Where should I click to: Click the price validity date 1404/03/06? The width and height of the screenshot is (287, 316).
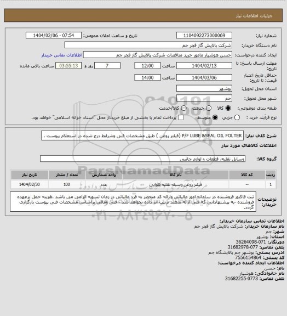coord(204,77)
